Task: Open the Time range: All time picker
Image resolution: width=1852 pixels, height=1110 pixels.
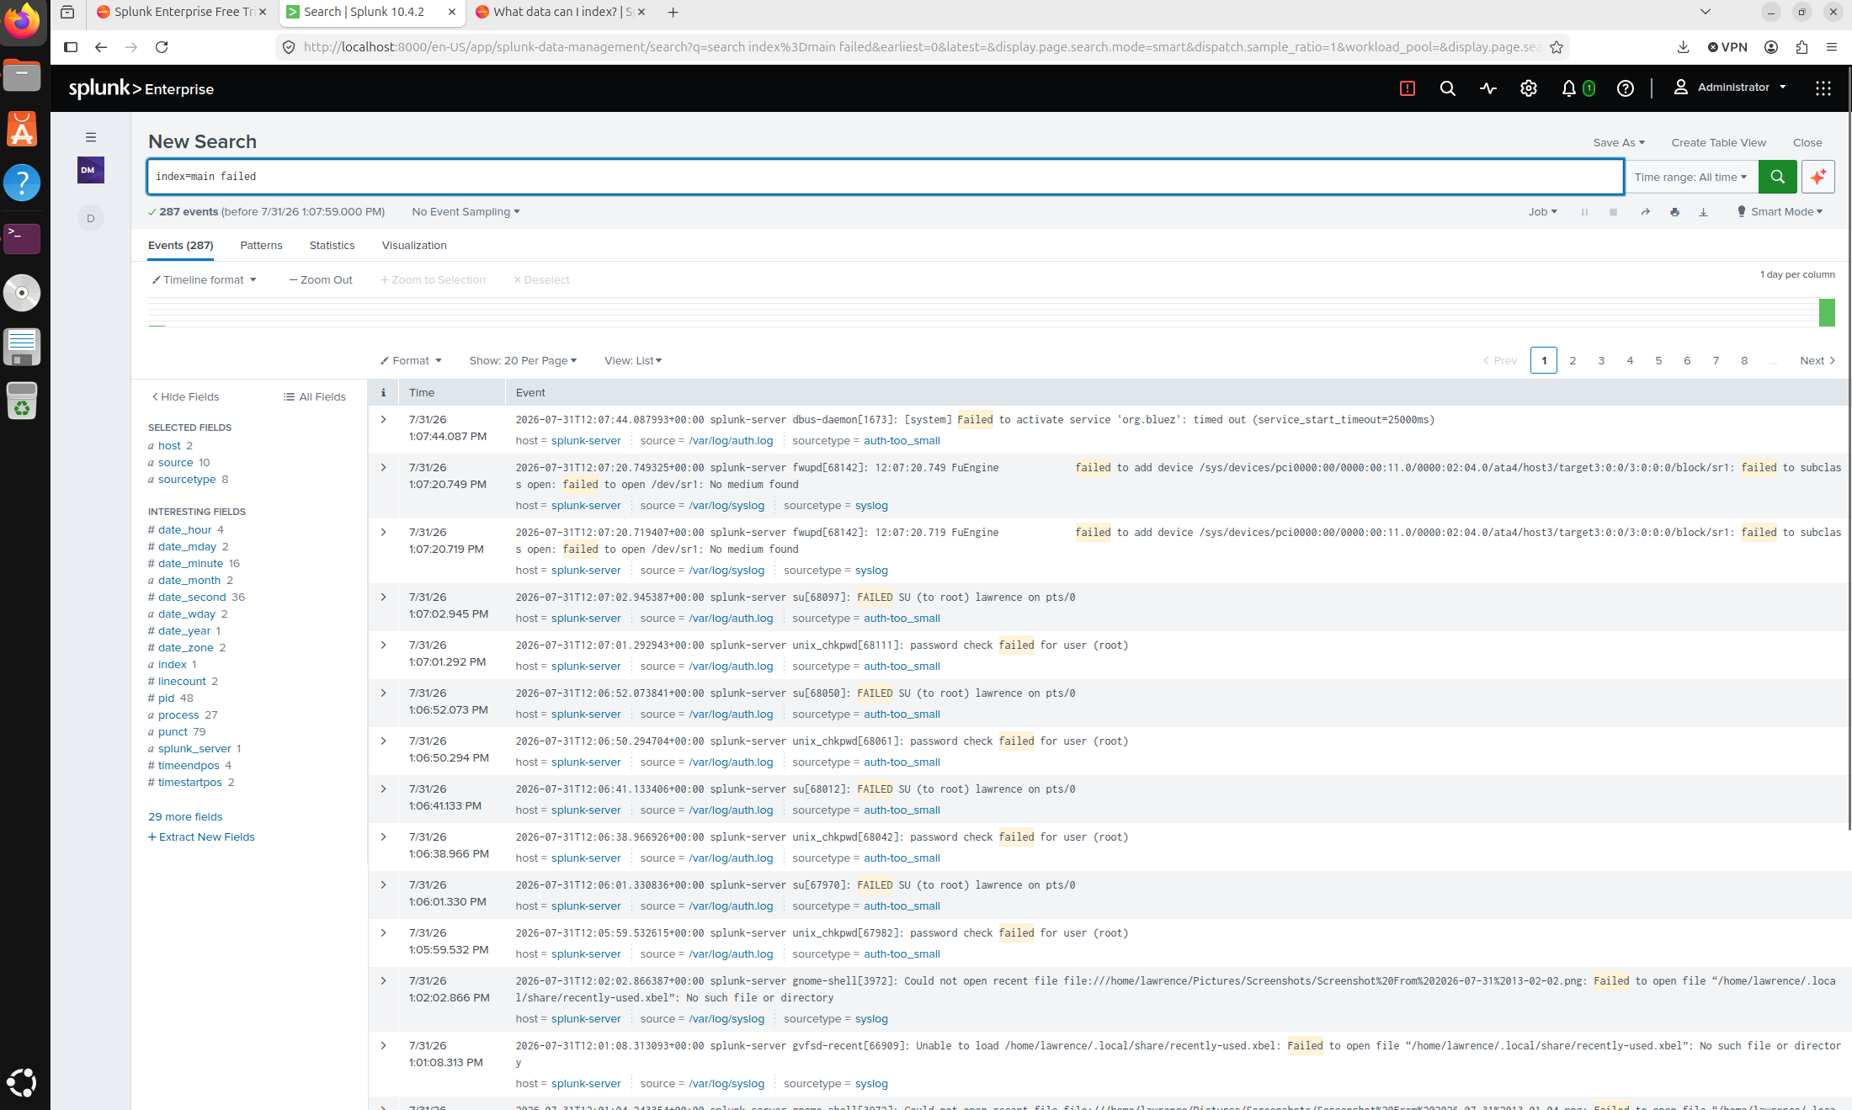Action: tap(1690, 177)
